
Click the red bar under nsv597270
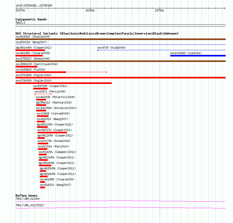tap(52, 133)
